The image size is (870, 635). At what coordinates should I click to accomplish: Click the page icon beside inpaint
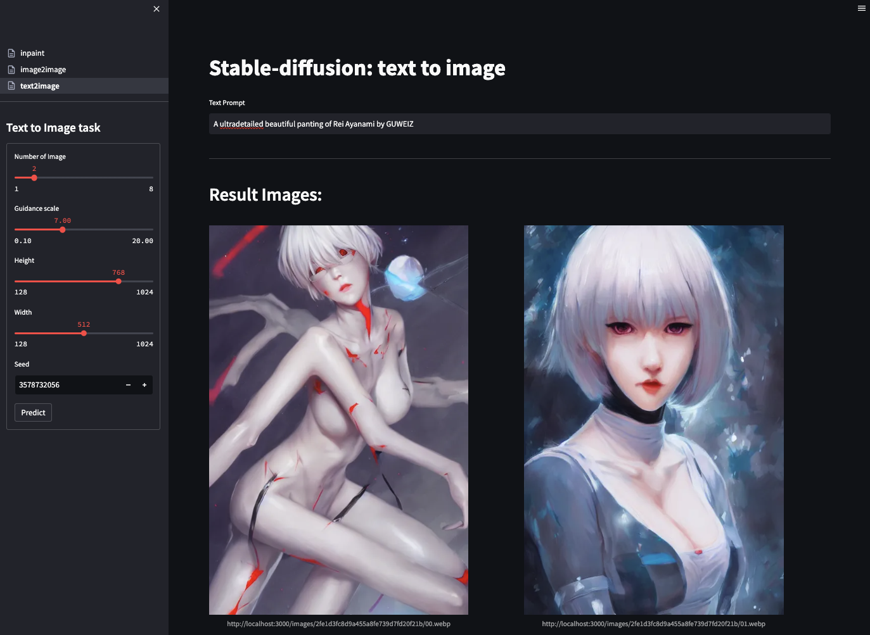[x=11, y=53]
